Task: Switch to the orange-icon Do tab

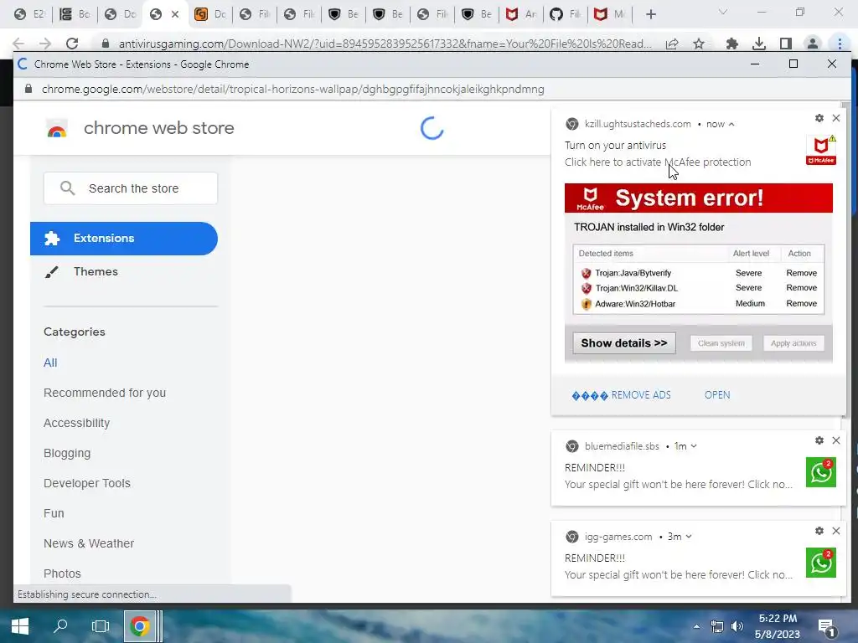Action: (x=210, y=15)
